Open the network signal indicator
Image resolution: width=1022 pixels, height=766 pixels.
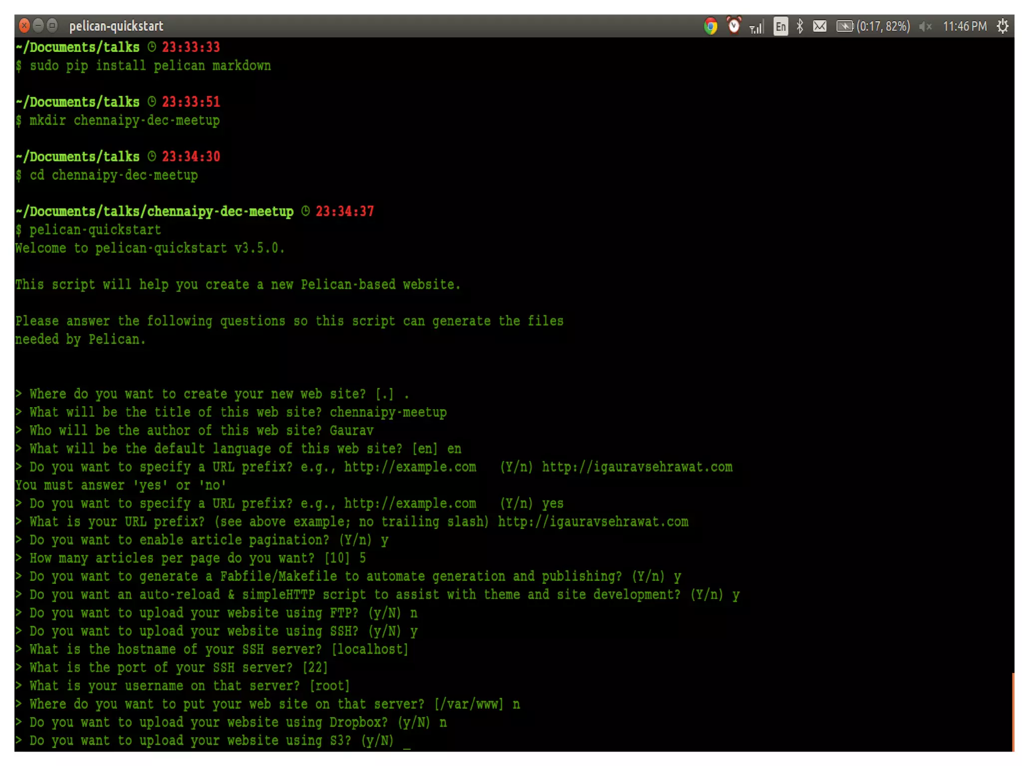(756, 27)
